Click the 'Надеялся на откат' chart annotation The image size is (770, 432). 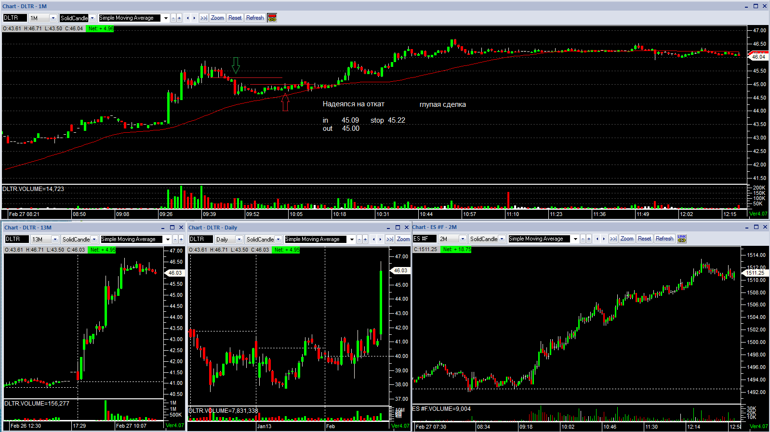point(353,104)
